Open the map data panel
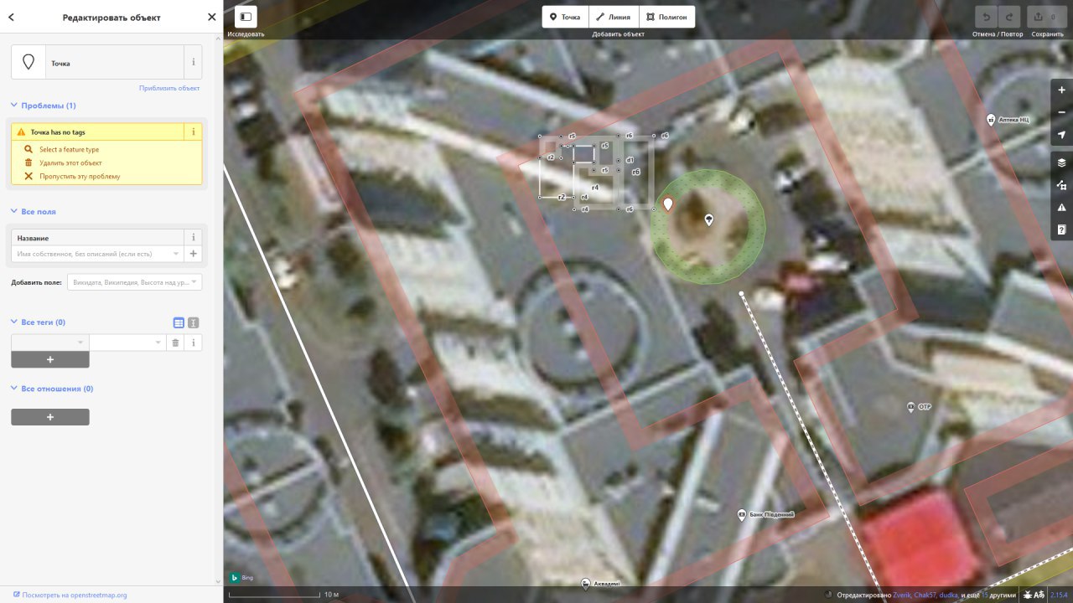Image resolution: width=1073 pixels, height=603 pixels. click(x=1062, y=185)
